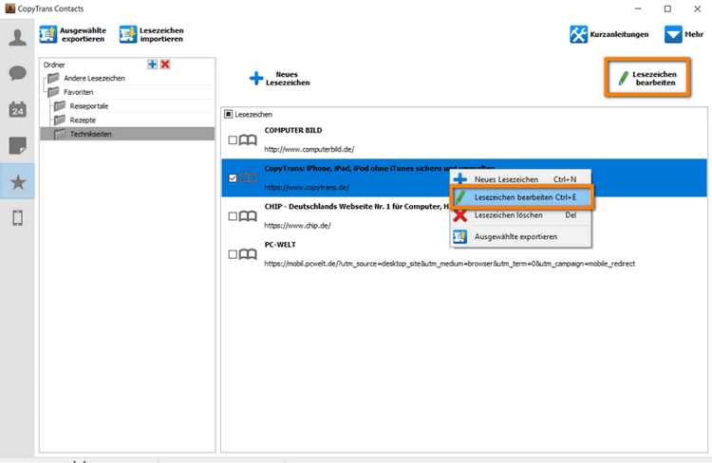Viewport: 712px width, 463px height.
Task: Uncheck the CopyTrans bookmark checkbox
Action: coord(233,178)
